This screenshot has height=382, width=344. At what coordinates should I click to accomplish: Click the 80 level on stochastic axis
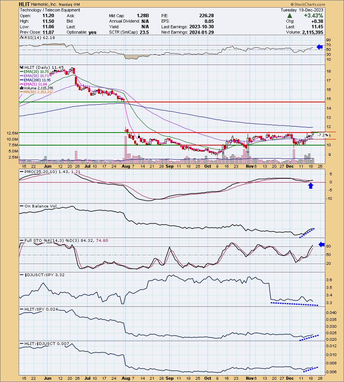coord(328,246)
